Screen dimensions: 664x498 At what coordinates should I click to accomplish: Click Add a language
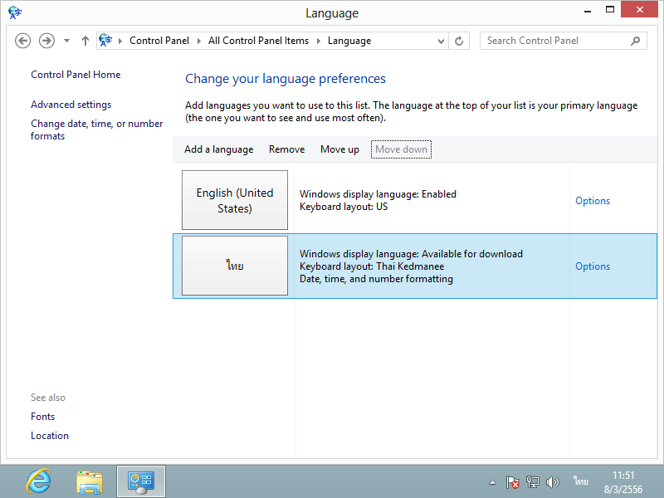[218, 149]
